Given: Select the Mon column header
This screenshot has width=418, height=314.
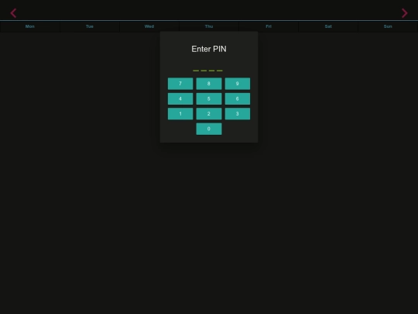Looking at the screenshot, I should pyautogui.click(x=30, y=26).
